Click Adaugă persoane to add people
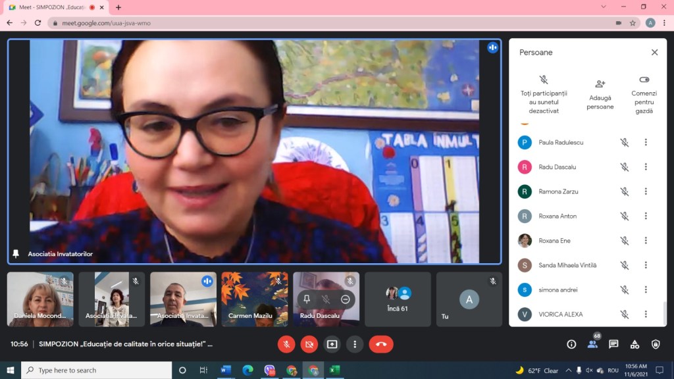Image resolution: width=674 pixels, height=379 pixels. (x=600, y=94)
